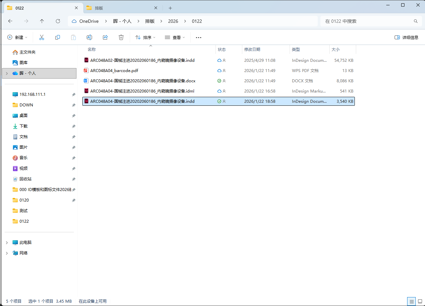This screenshot has height=306, width=425.
Task: Open the 排序 sort dropdown
Action: tap(145, 37)
